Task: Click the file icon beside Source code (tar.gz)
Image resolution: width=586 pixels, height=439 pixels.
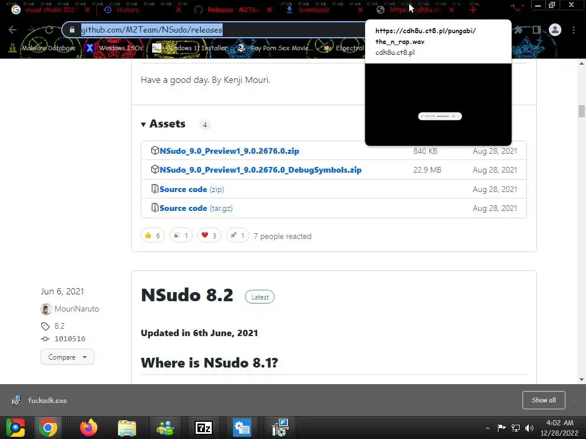Action: tap(155, 207)
